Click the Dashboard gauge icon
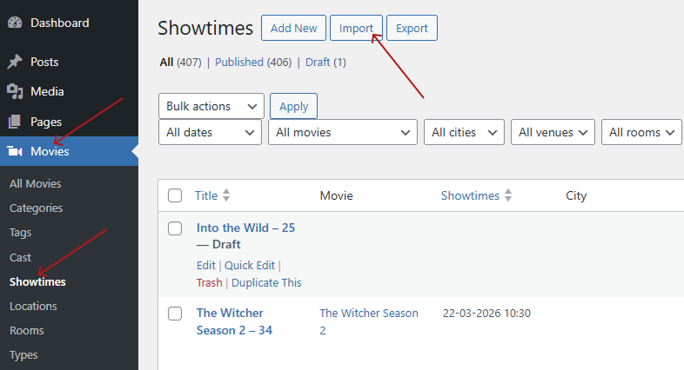The height and width of the screenshot is (370, 684). 15,23
